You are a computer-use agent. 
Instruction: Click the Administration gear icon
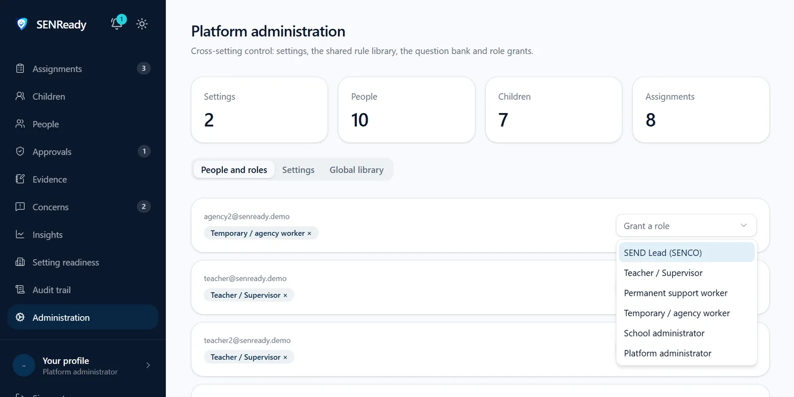point(20,317)
